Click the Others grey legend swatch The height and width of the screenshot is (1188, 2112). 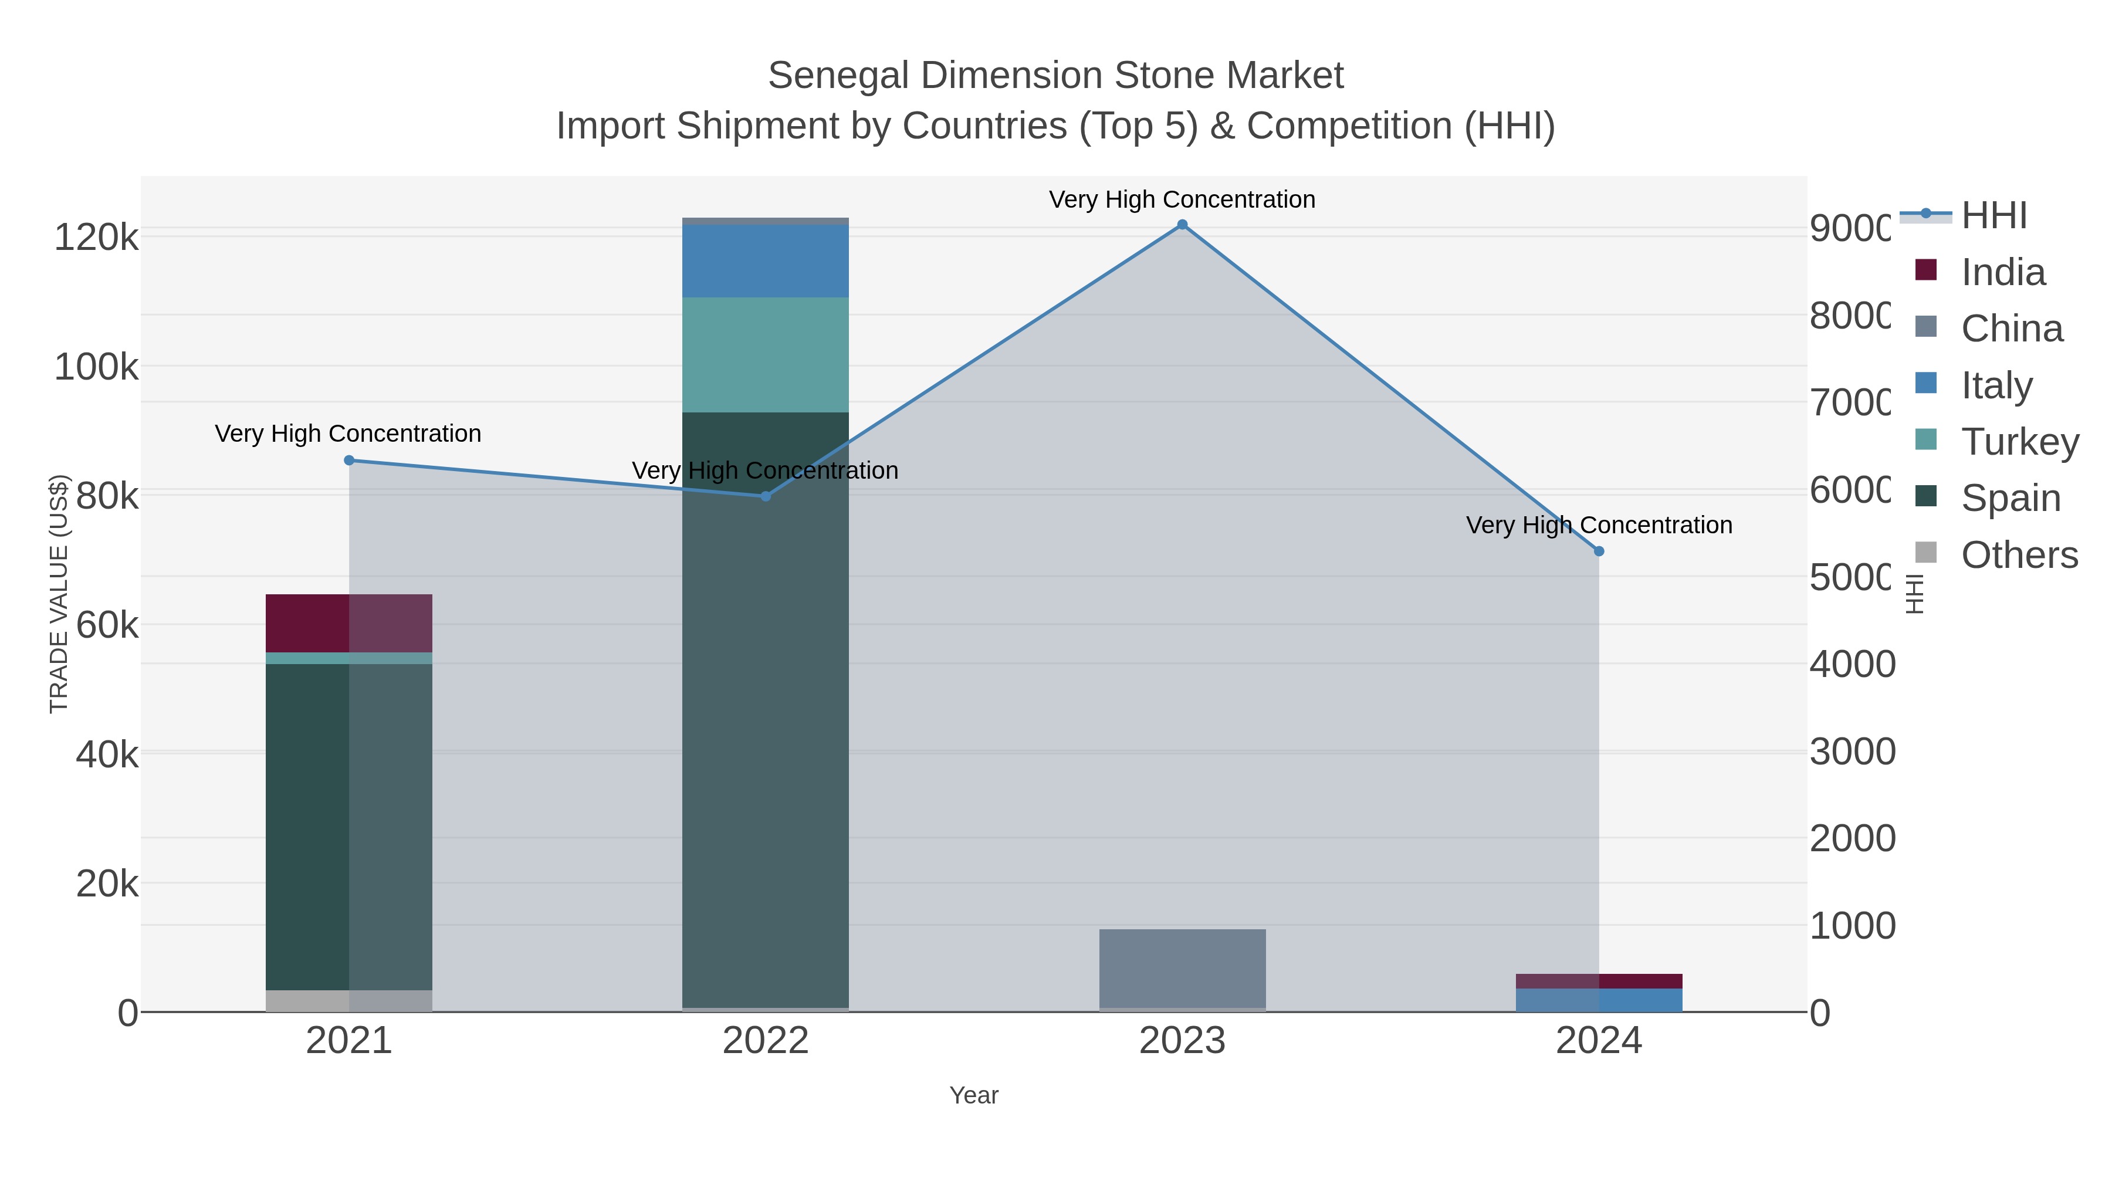tap(1926, 553)
